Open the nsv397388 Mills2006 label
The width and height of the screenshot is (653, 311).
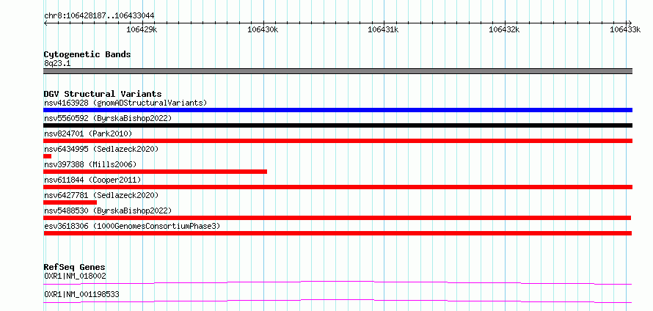[90, 164]
